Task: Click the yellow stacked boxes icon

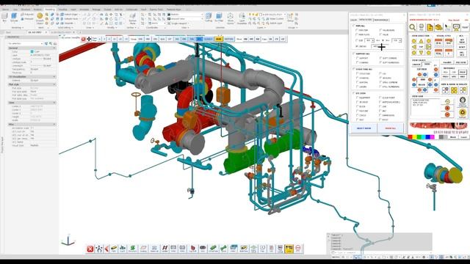Action: [438, 27]
